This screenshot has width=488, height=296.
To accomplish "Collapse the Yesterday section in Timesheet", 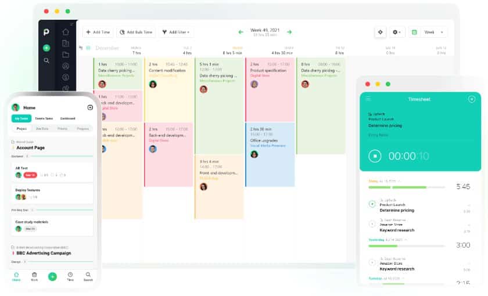I will (406, 240).
